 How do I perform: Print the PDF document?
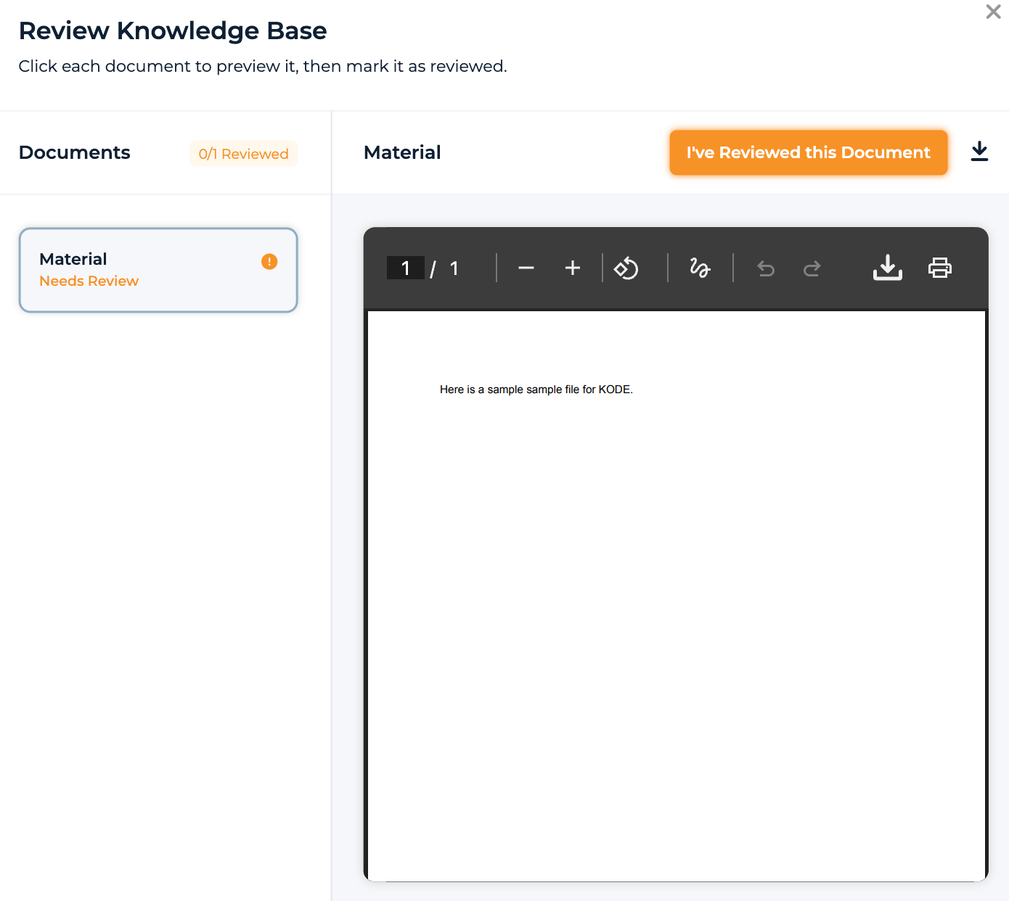940,268
